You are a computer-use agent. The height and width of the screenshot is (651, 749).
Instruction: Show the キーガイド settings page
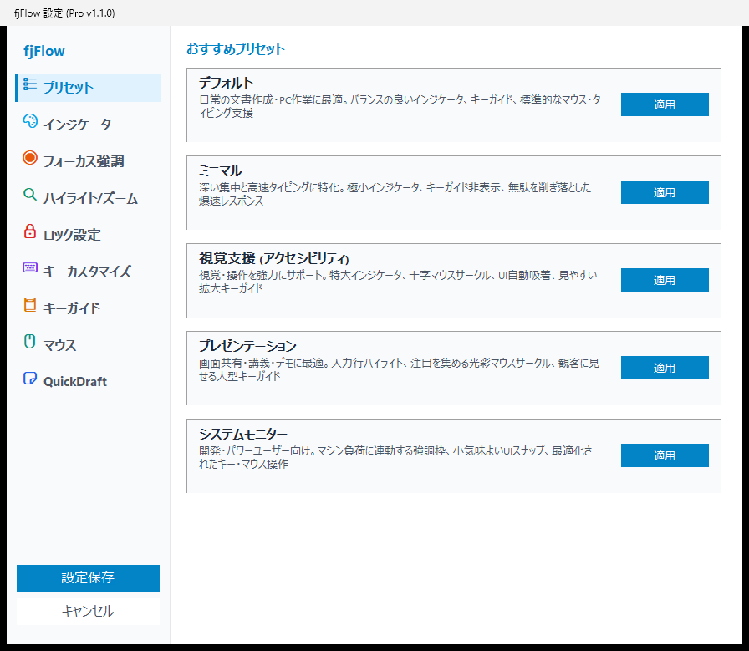point(89,308)
